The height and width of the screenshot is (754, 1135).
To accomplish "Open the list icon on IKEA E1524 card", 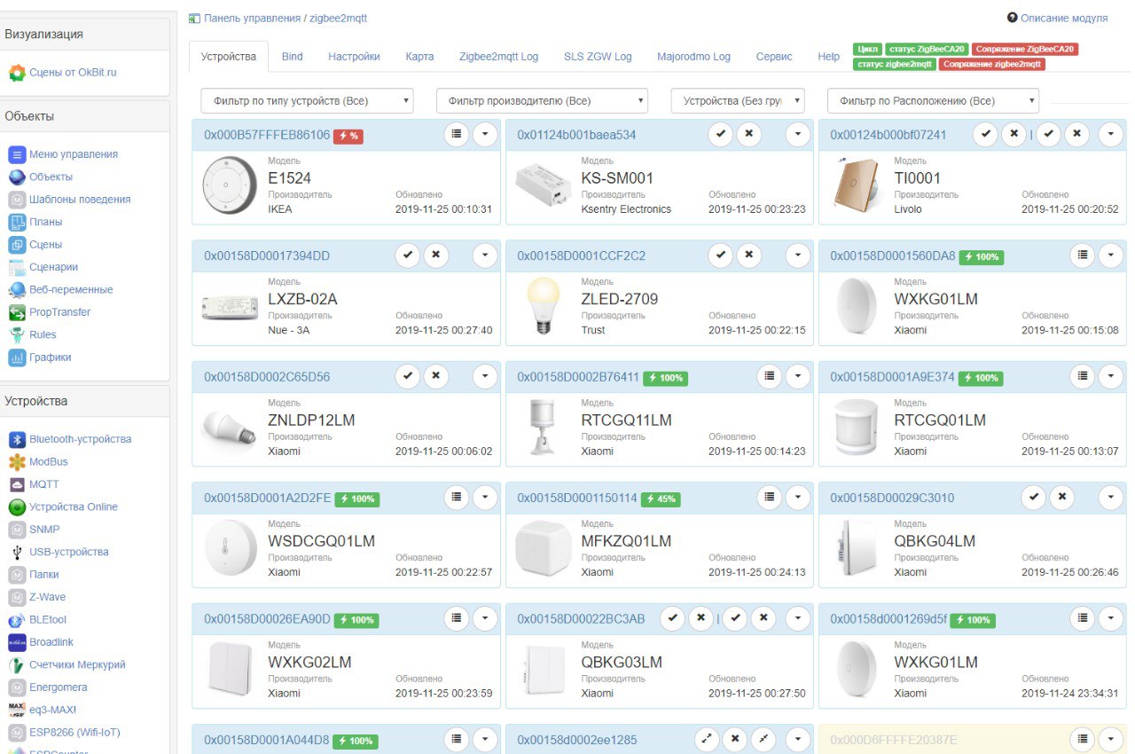I will pyautogui.click(x=456, y=135).
